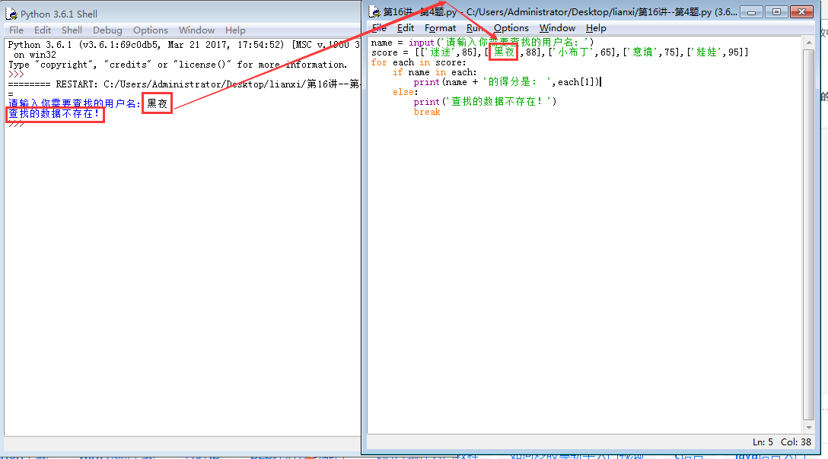Open the editor's Help menu

click(x=596, y=28)
